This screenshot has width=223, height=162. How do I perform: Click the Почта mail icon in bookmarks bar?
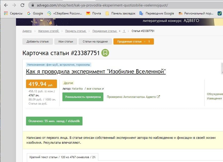88,13
